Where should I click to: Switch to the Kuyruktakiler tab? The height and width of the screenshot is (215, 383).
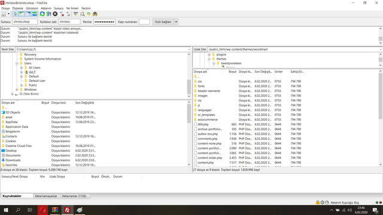coord(17,196)
